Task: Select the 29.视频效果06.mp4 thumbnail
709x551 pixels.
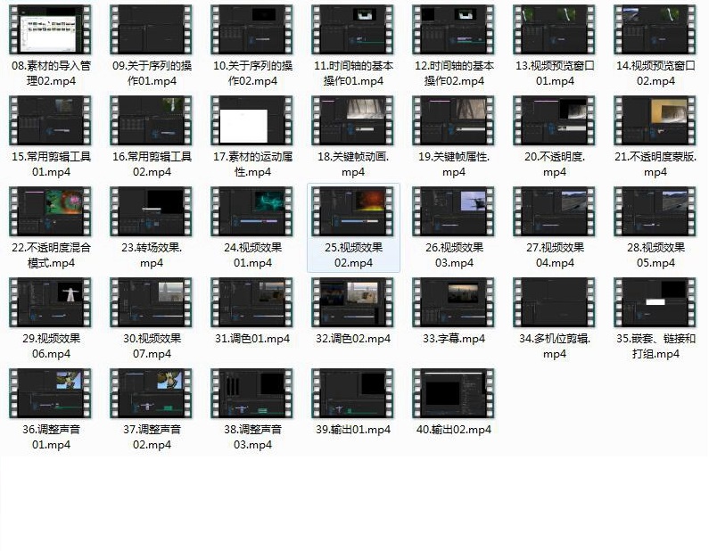Action: pos(51,302)
